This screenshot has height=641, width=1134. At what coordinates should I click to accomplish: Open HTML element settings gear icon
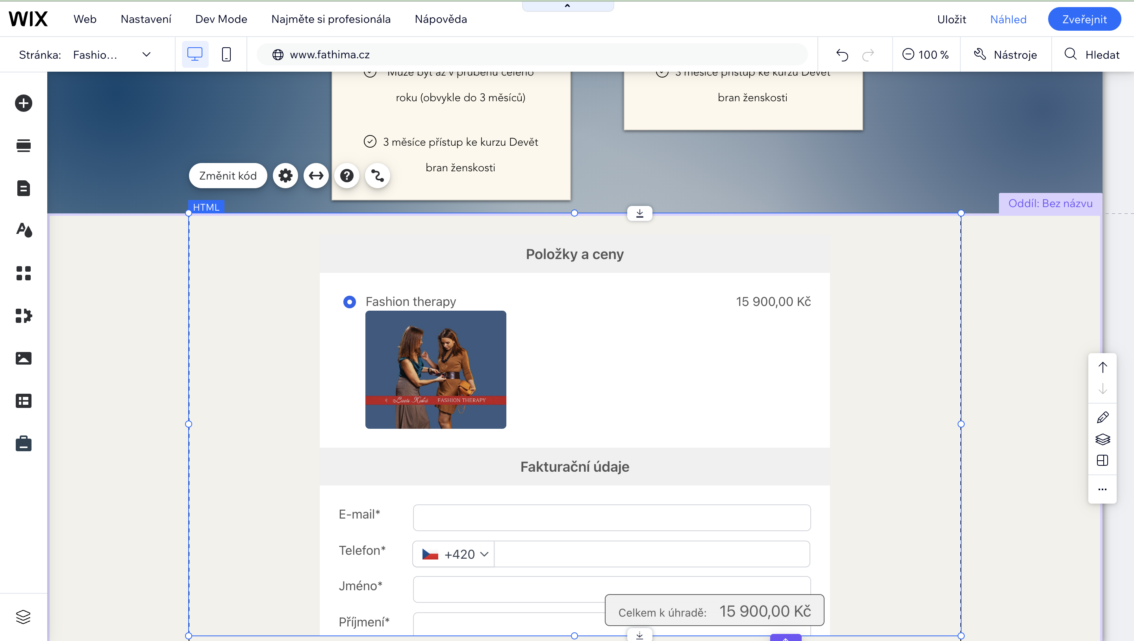coord(285,176)
